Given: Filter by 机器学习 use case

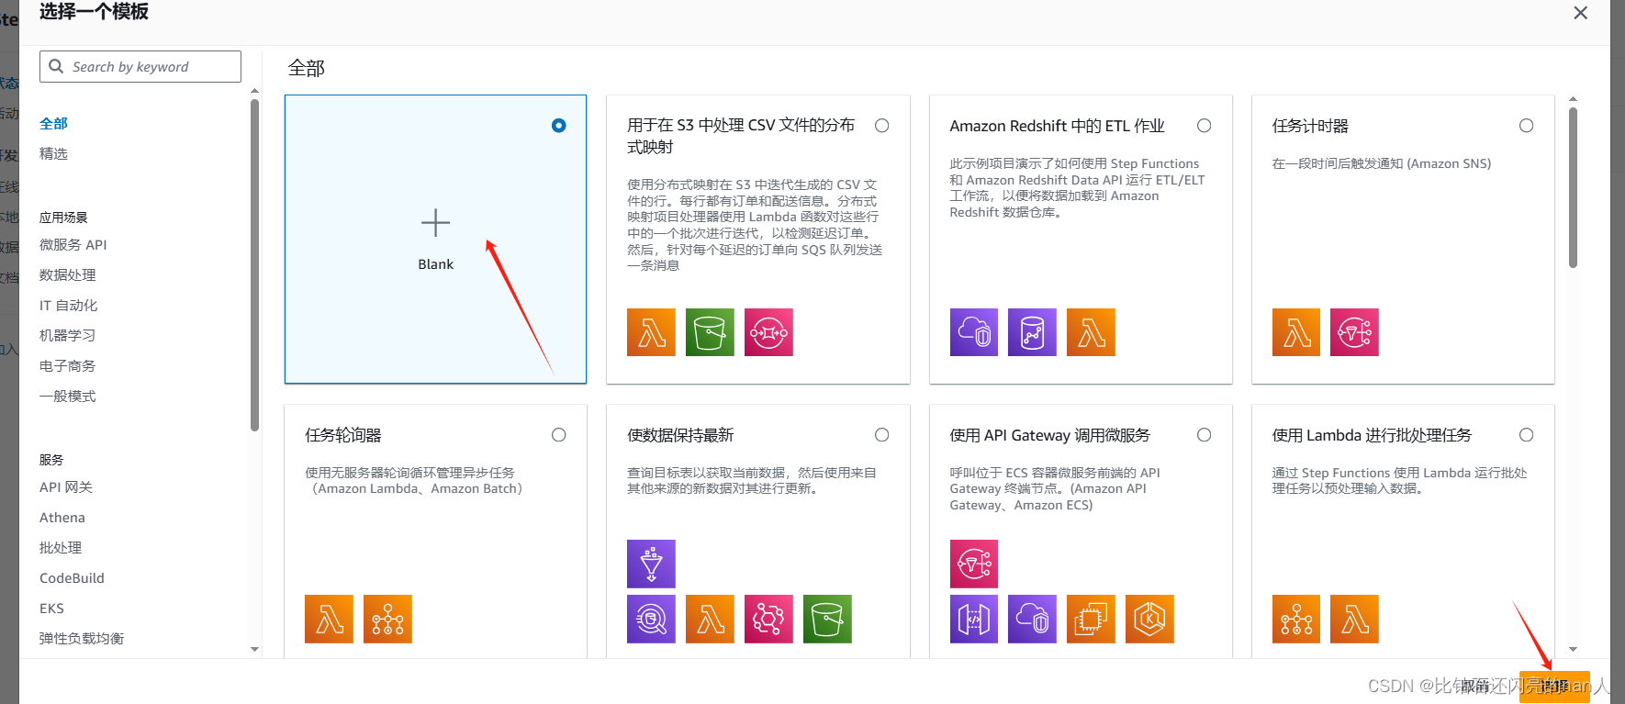Looking at the screenshot, I should pyautogui.click(x=67, y=335).
